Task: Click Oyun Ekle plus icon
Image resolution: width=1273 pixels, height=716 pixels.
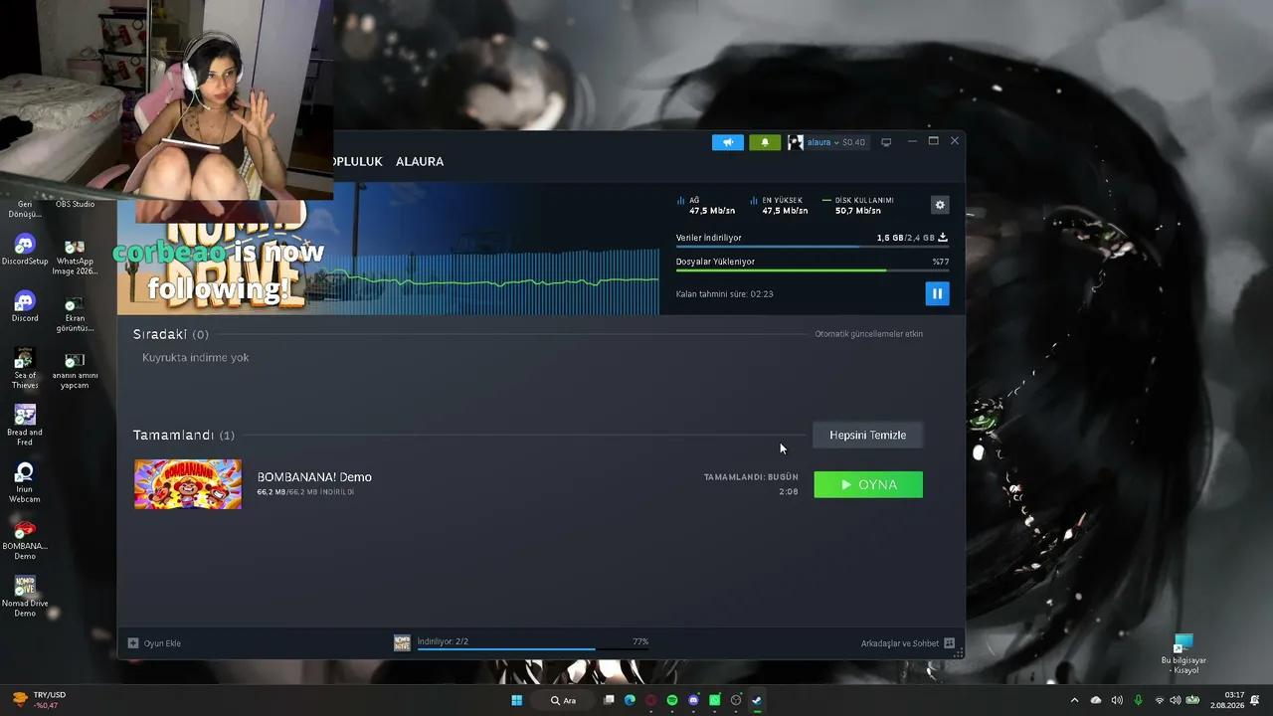Action: click(133, 643)
